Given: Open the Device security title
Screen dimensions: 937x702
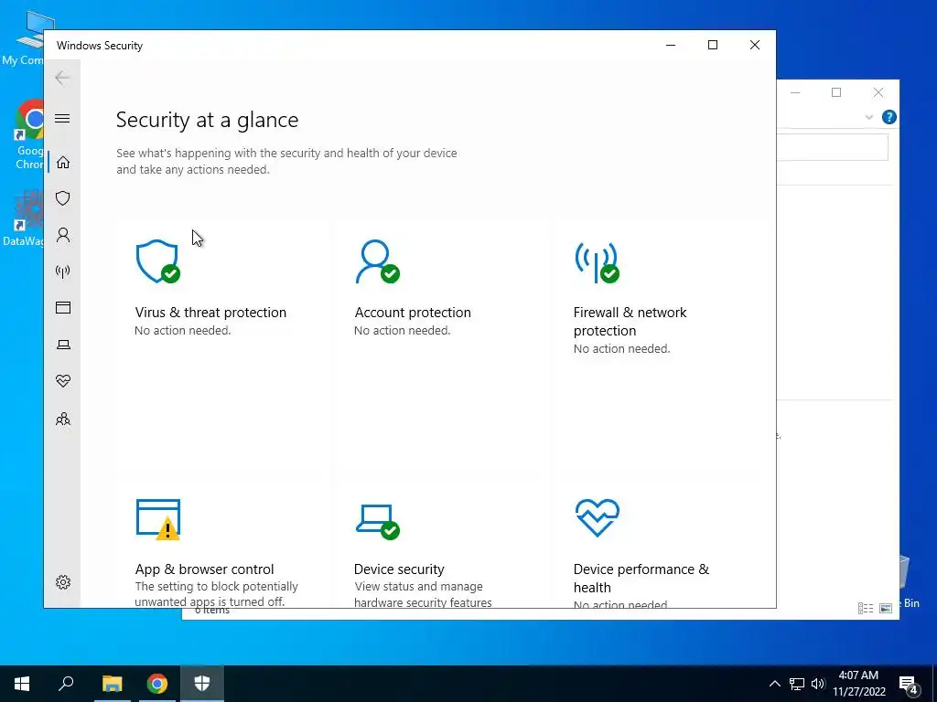Looking at the screenshot, I should (399, 569).
